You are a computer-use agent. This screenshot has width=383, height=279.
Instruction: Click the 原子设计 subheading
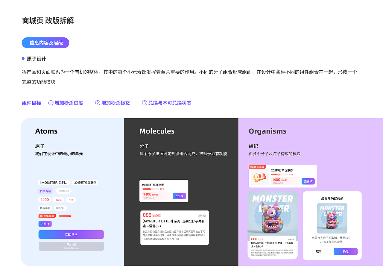pyautogui.click(x=37, y=59)
